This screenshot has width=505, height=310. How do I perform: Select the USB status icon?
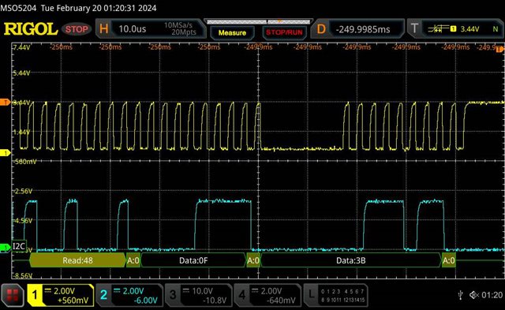pos(461,294)
